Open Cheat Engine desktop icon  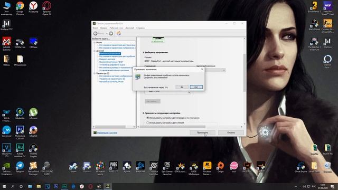point(301,167)
